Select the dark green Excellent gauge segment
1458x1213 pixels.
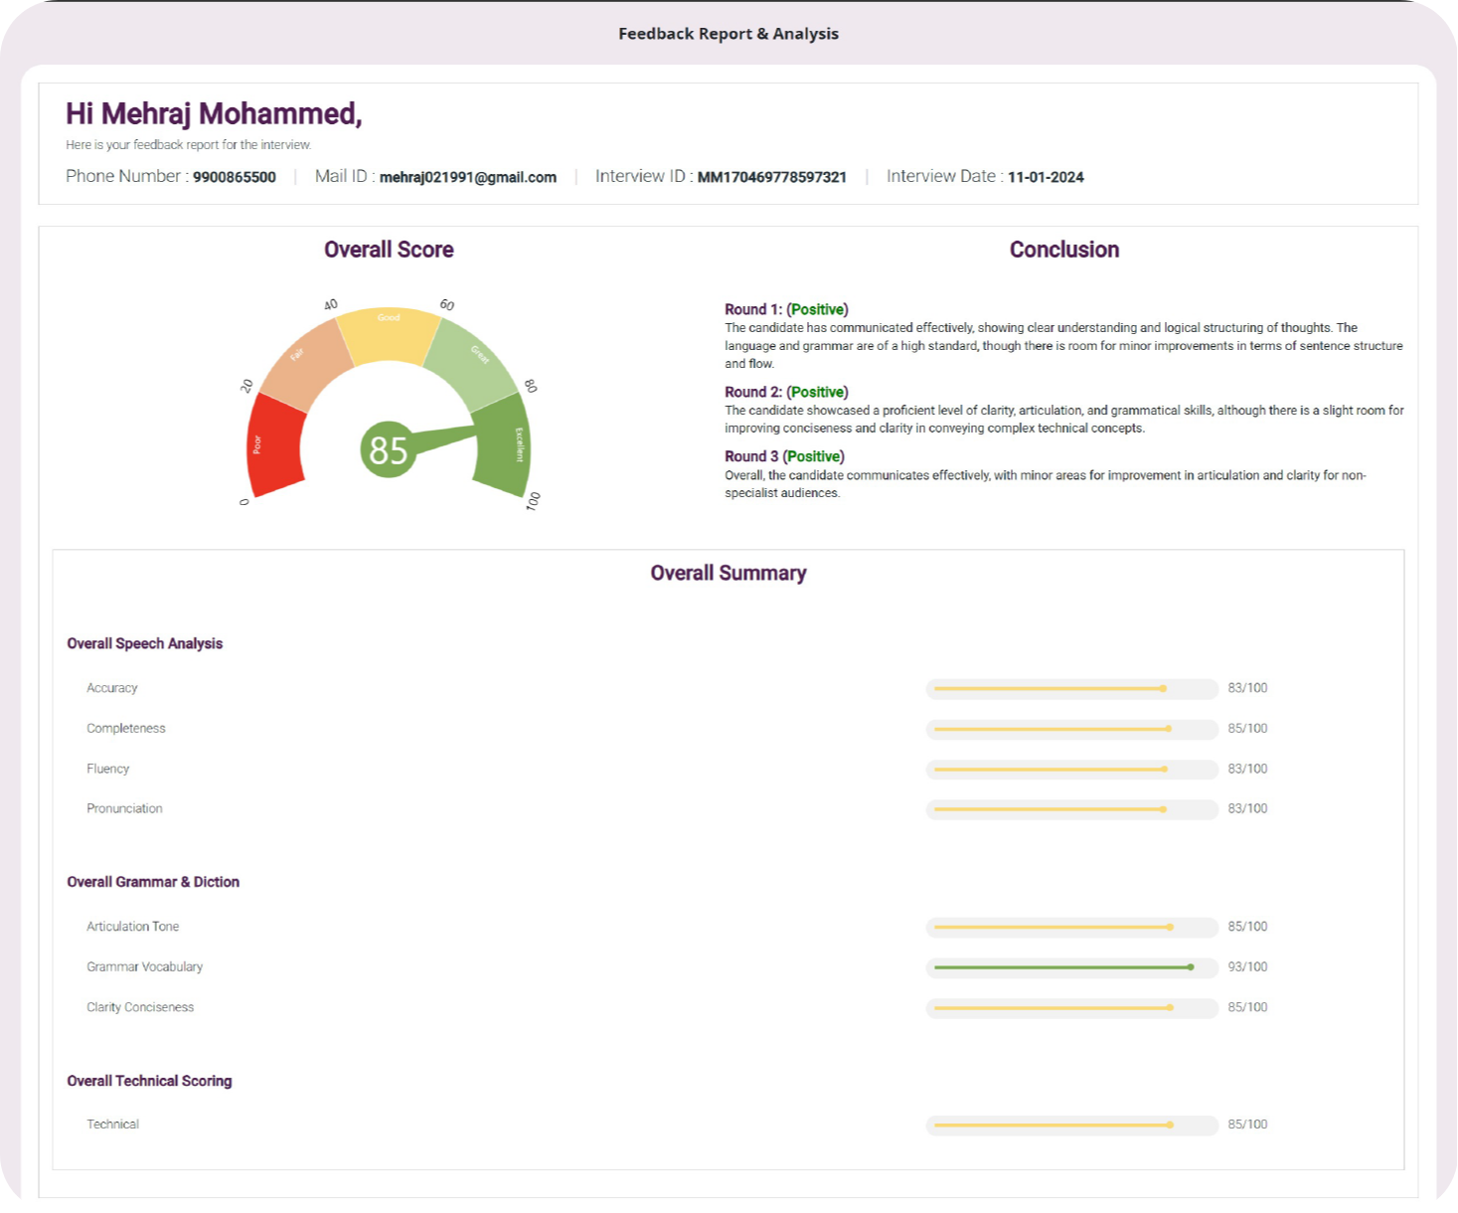tap(505, 444)
